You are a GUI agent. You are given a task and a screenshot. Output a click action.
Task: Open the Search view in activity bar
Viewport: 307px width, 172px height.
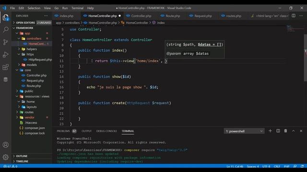(5, 30)
